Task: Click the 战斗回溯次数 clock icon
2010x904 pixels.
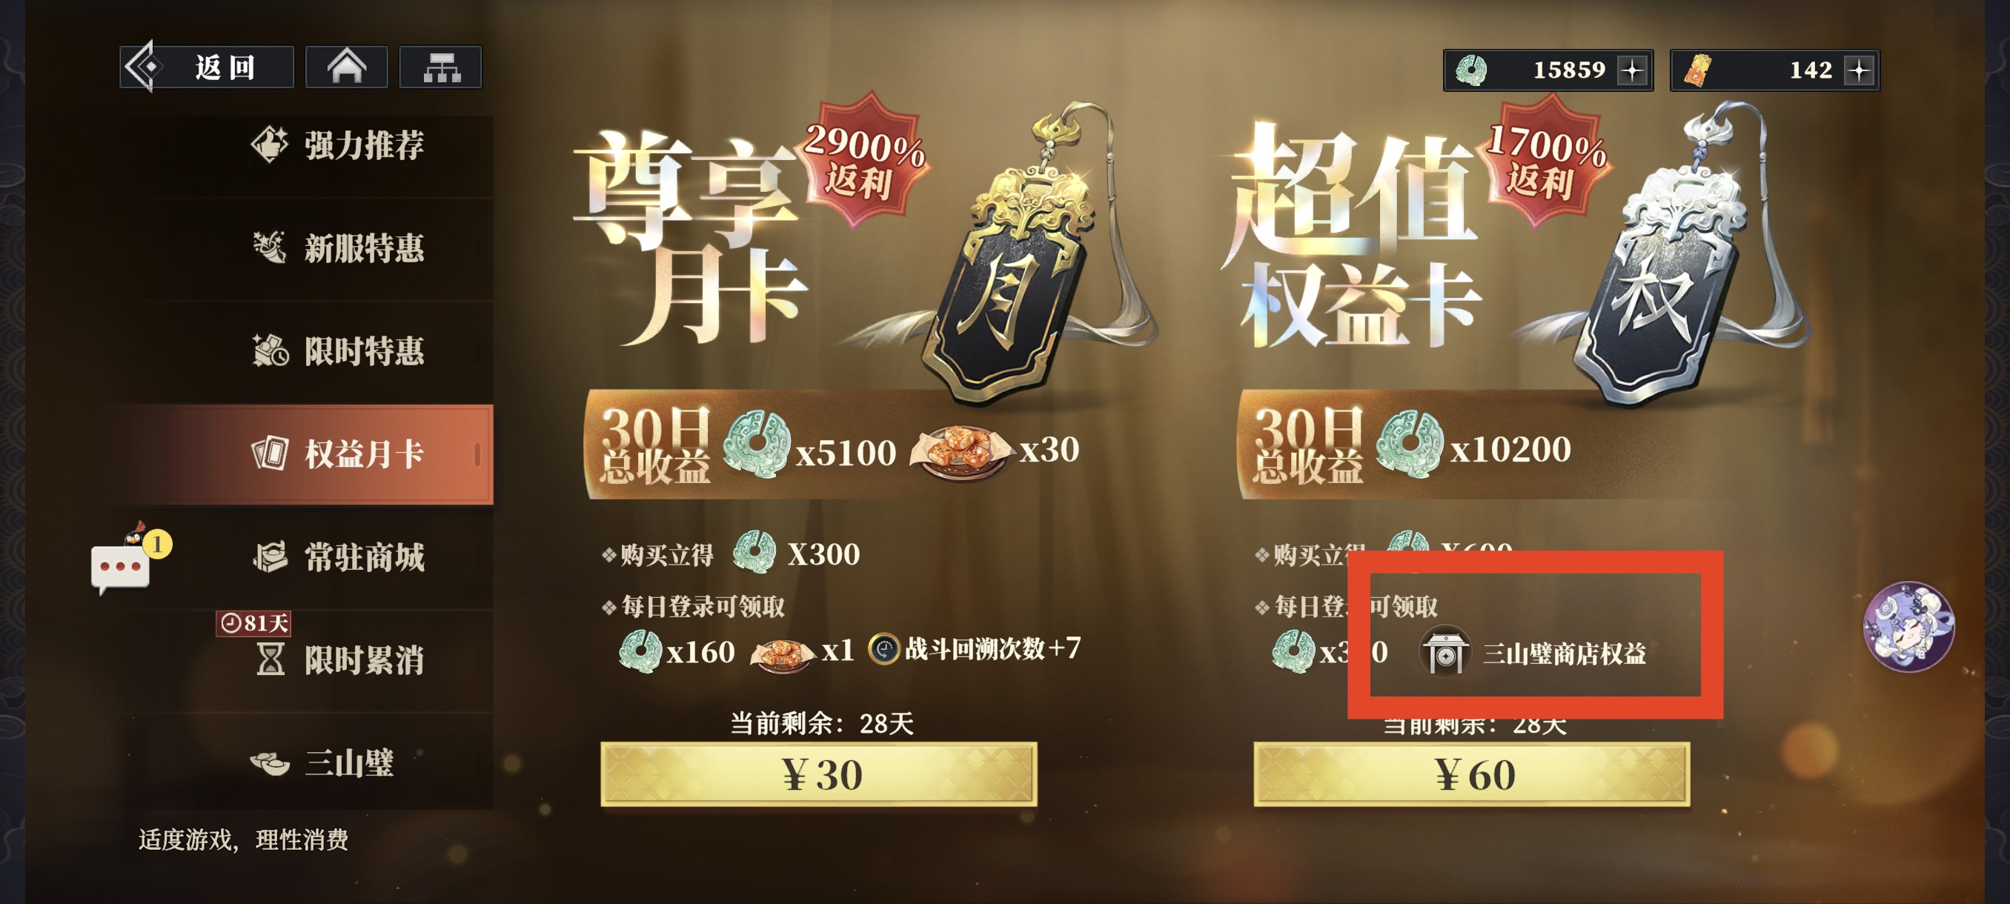Action: point(884,649)
